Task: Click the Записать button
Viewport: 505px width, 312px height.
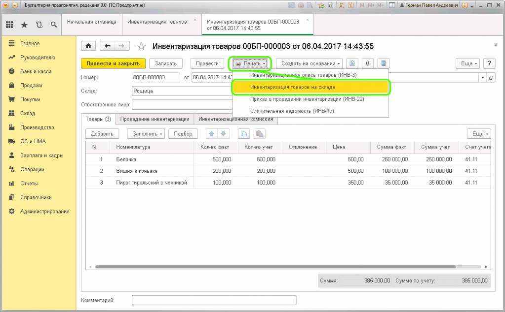Action: 165,63
